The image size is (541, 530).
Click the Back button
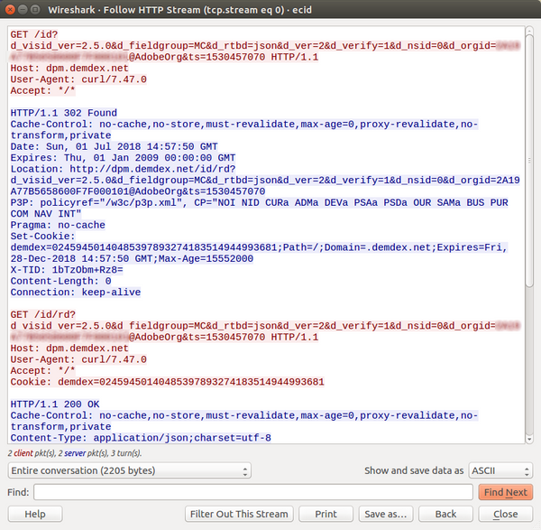point(445,514)
